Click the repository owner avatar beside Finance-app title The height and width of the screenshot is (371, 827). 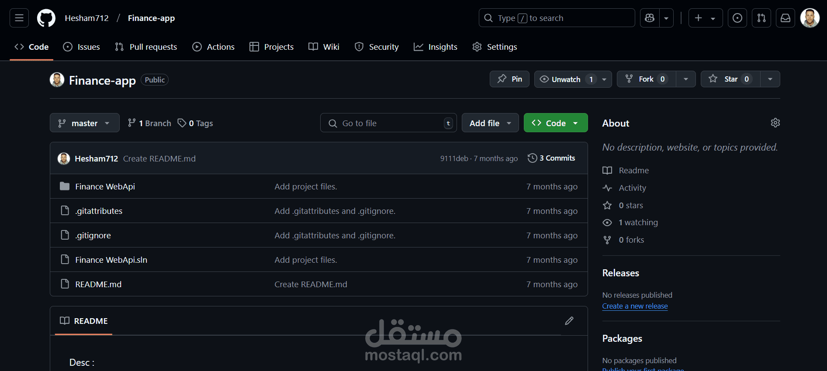pos(57,80)
